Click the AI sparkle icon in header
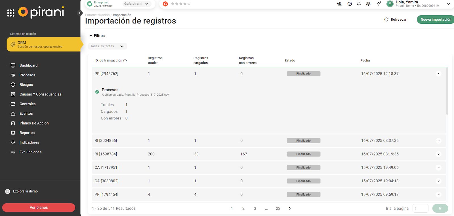 point(379,4)
